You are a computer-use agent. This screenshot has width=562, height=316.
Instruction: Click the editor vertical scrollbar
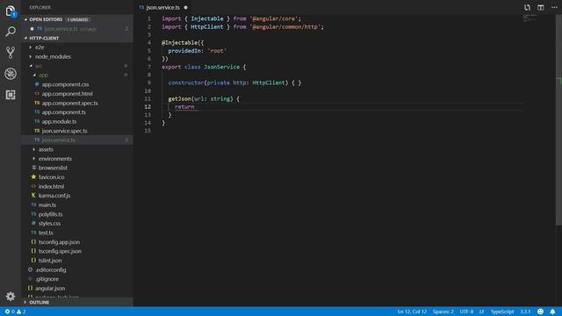point(558,120)
